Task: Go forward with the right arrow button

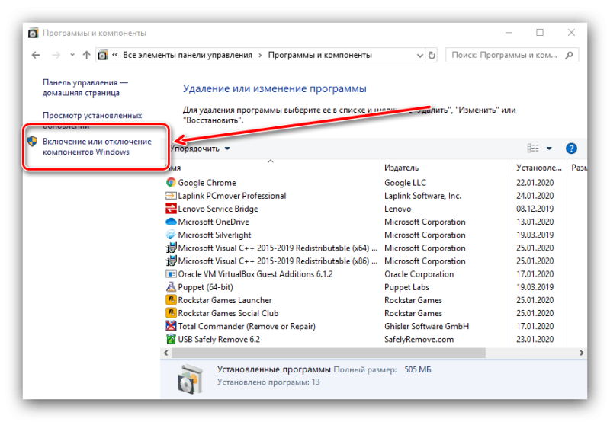Action: point(56,55)
